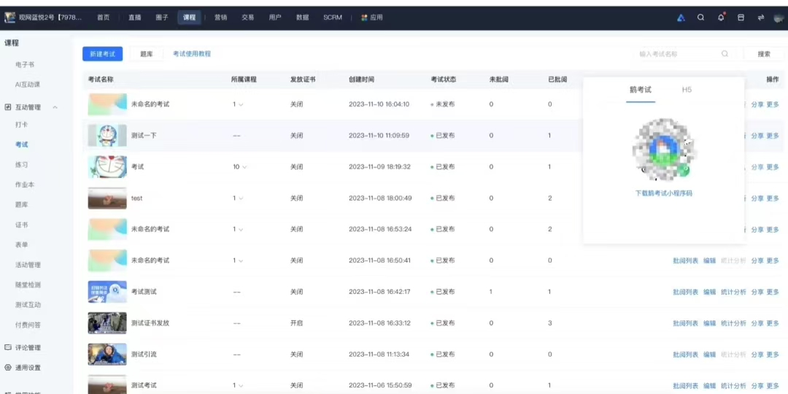The width and height of the screenshot is (788, 394).
Task: Click 开启 certificate value in 测试证书发放 row
Action: [296, 323]
